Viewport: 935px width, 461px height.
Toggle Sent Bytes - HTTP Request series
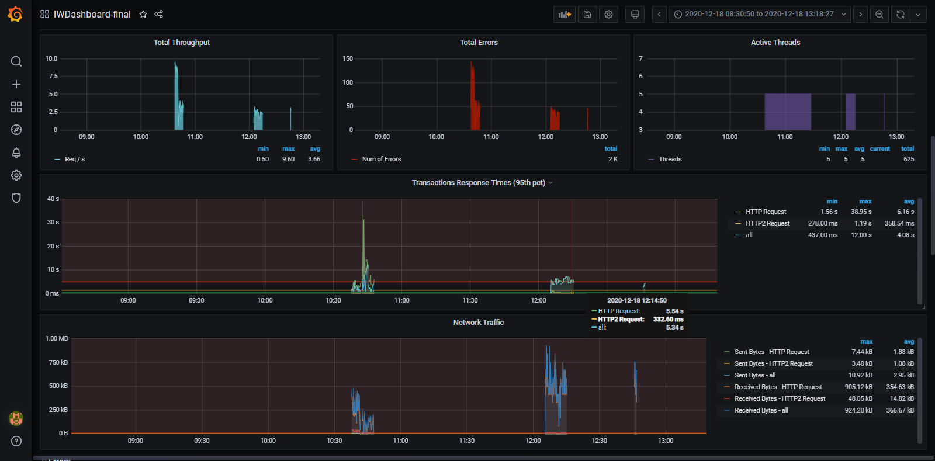[x=772, y=352]
